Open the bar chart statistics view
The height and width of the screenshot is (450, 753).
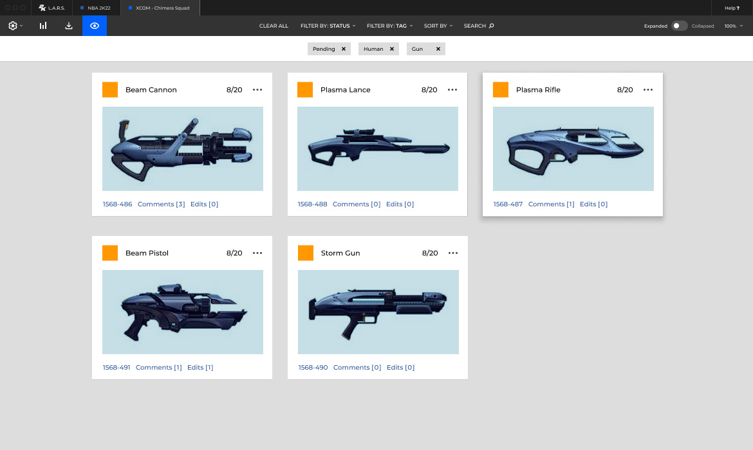[x=43, y=26]
